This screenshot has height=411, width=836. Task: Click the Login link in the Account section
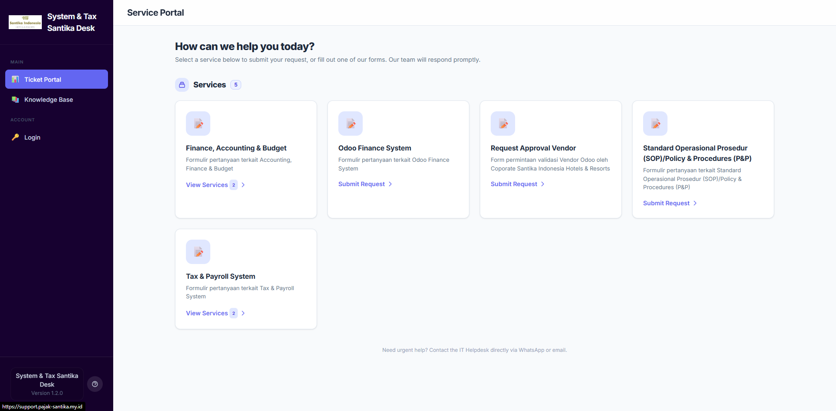(31, 137)
